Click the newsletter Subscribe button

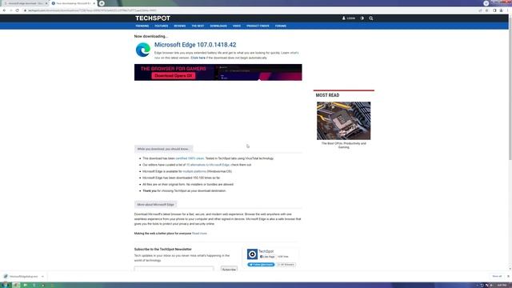click(x=229, y=270)
